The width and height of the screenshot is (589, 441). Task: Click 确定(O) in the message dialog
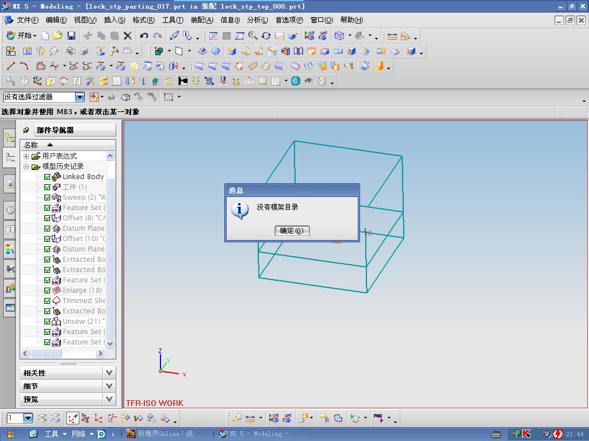point(292,231)
